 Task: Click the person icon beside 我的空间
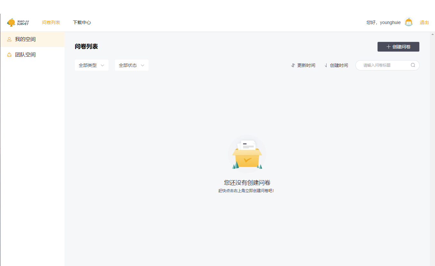point(9,39)
